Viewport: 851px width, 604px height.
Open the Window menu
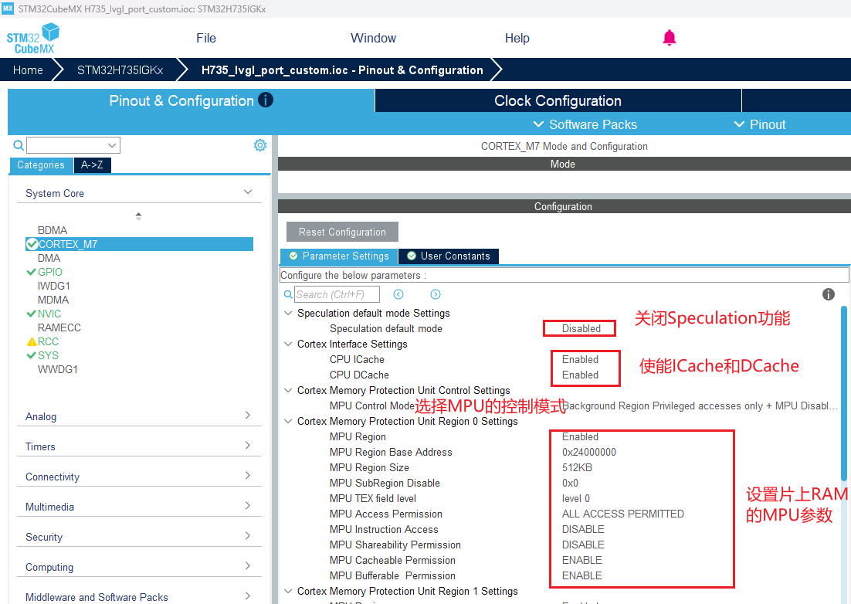374,38
